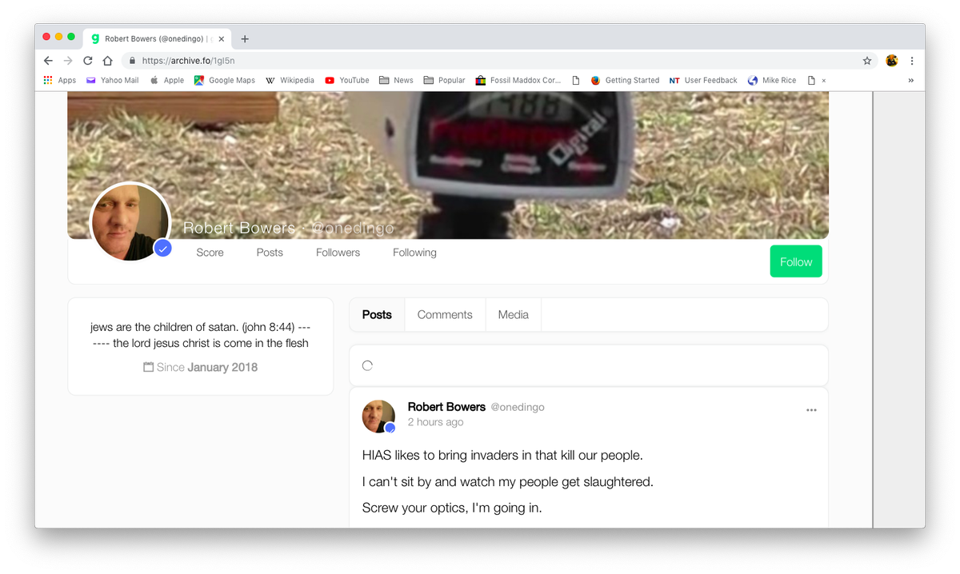Switch to the Comments tab
The height and width of the screenshot is (574, 960).
click(x=445, y=315)
